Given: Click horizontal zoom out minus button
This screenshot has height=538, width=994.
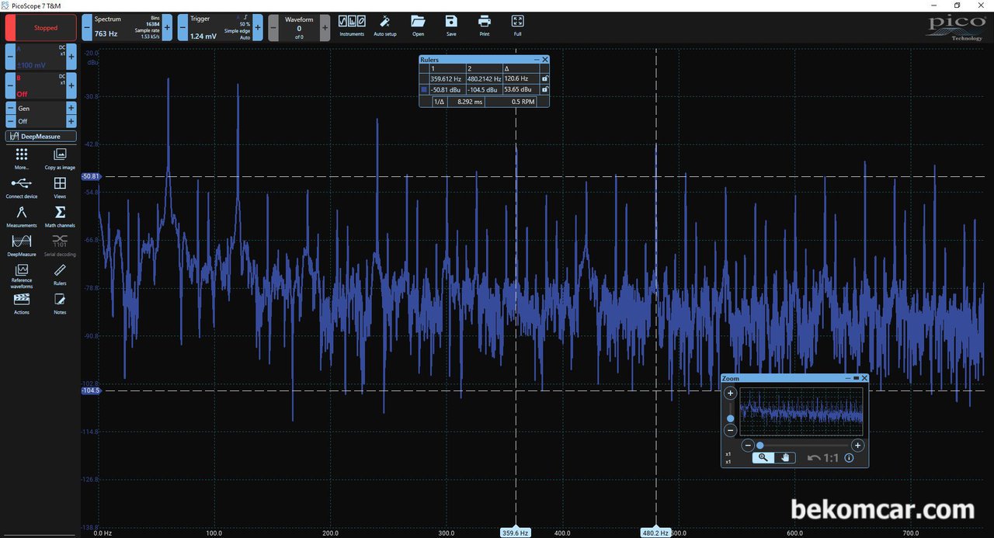Looking at the screenshot, I should (x=747, y=445).
